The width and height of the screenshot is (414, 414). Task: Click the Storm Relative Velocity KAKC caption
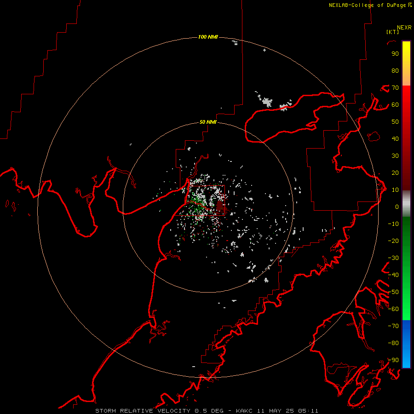[x=207, y=411]
